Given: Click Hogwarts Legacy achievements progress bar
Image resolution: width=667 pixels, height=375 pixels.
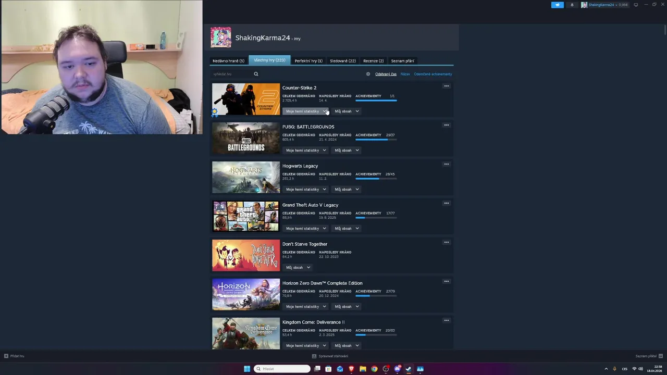Looking at the screenshot, I should coord(376,179).
